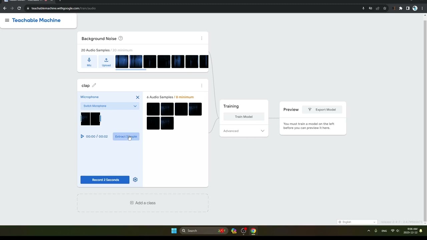Click the browser forward arrow
Viewport: 427px width, 240px height.
click(x=12, y=8)
